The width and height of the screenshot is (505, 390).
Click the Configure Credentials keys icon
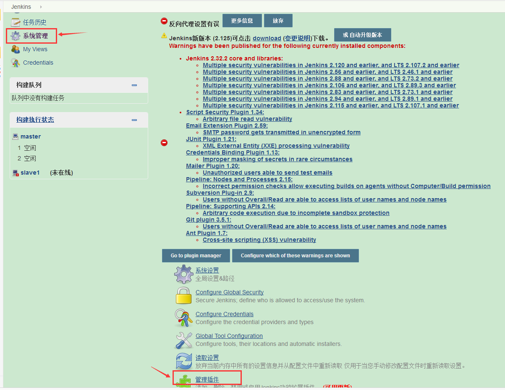[183, 318]
